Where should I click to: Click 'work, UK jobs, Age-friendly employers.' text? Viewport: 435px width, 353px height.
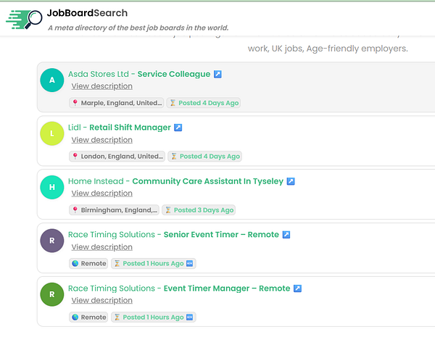click(328, 49)
